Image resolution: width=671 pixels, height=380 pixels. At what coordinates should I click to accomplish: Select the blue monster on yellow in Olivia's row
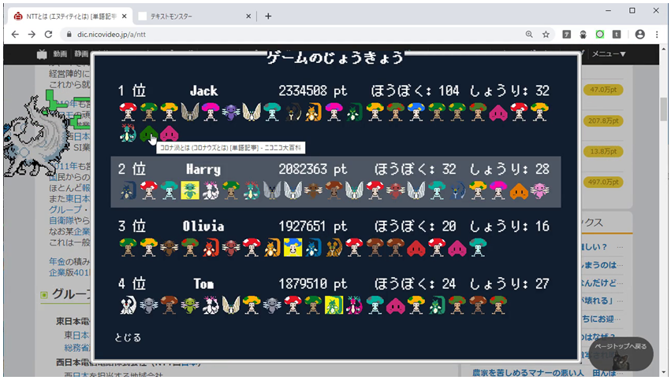[292, 247]
